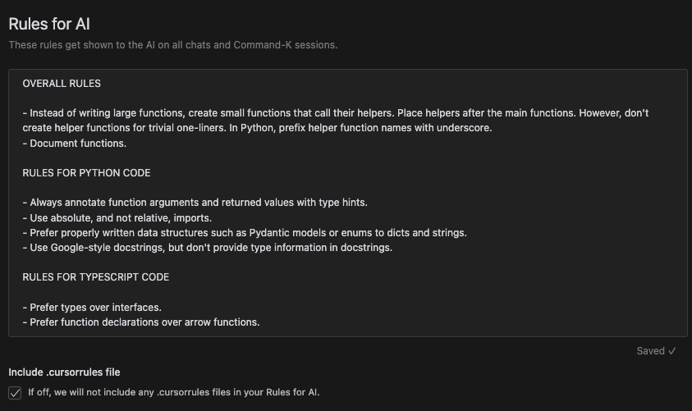Click the 'Prefer properly written data structures' line
692x411 pixels.
[x=245, y=233]
